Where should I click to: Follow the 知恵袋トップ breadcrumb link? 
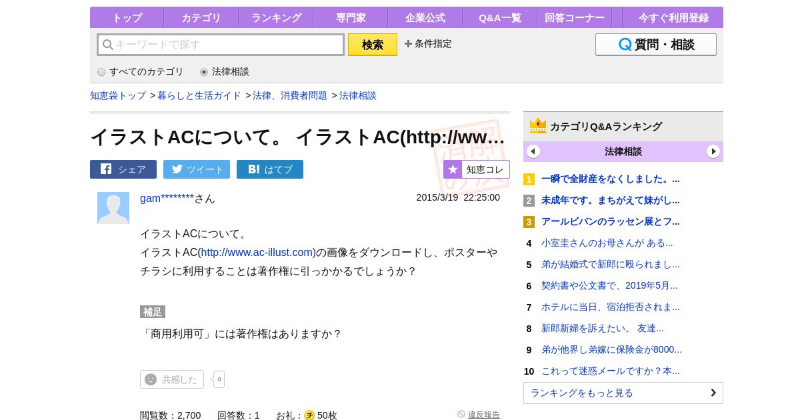click(x=118, y=95)
